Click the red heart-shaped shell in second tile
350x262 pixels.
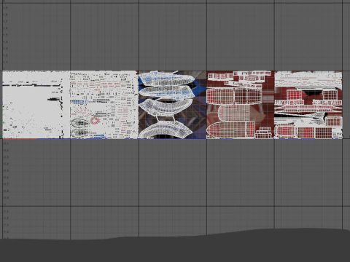(95, 121)
